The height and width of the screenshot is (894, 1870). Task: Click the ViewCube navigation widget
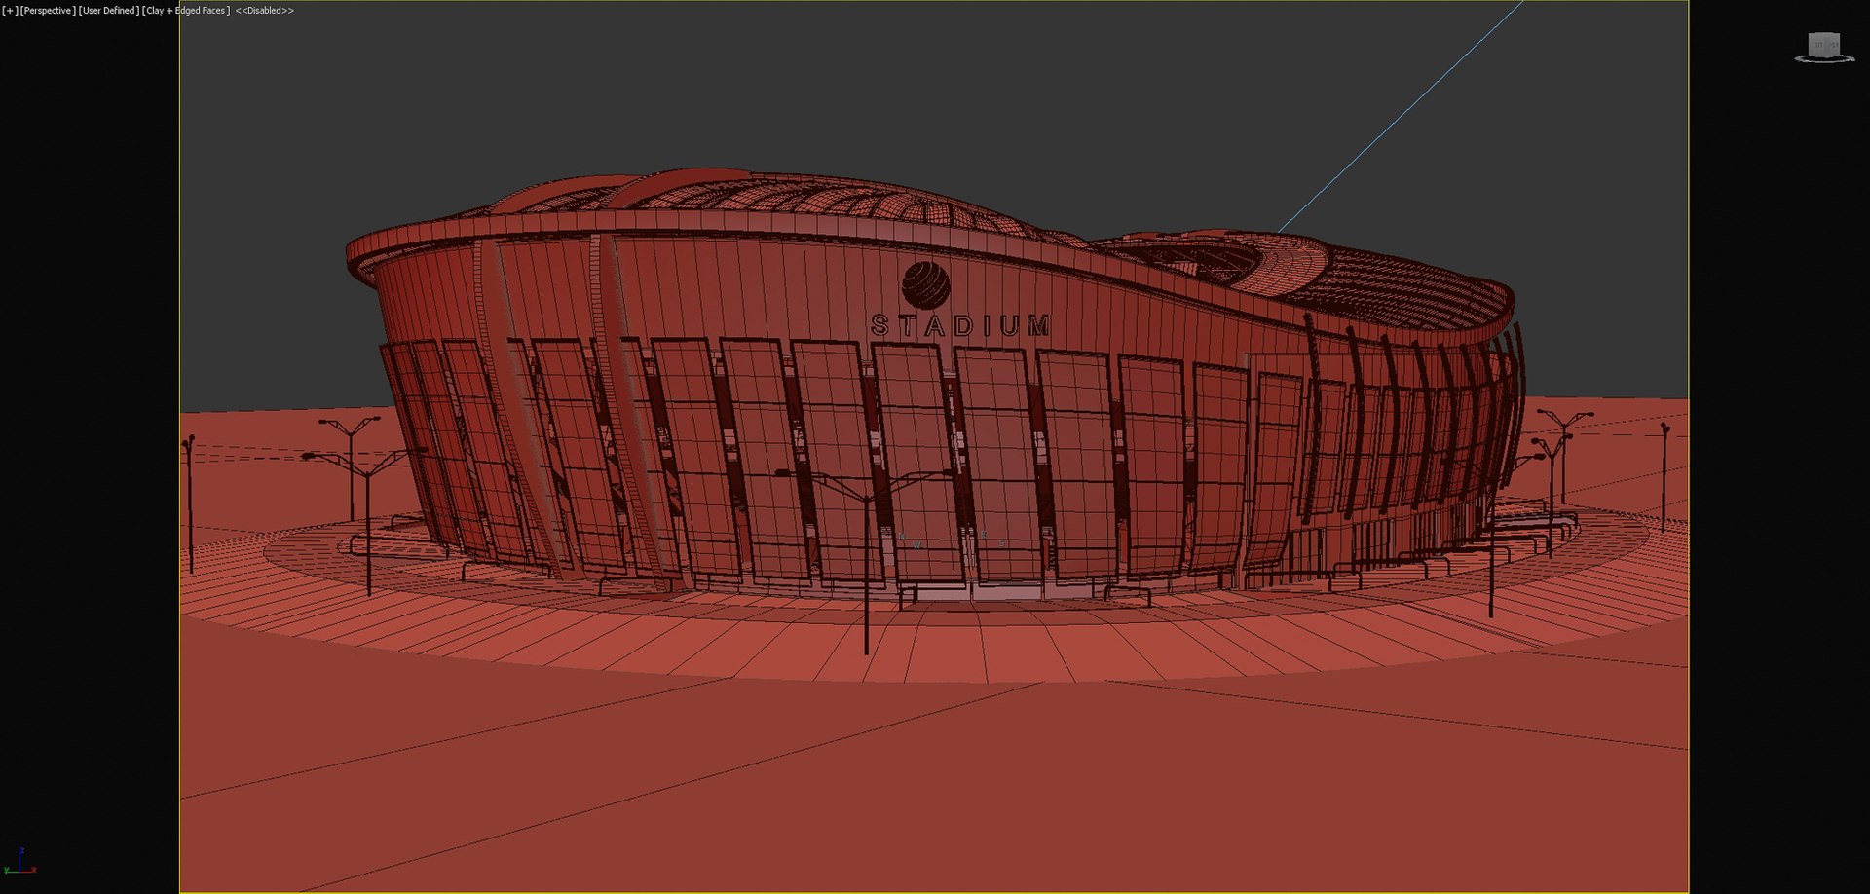(x=1824, y=48)
